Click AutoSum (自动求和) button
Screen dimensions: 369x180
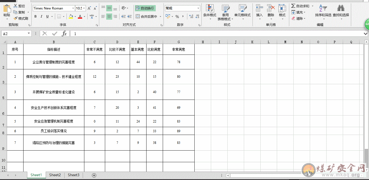pyautogui.click(x=300, y=6)
